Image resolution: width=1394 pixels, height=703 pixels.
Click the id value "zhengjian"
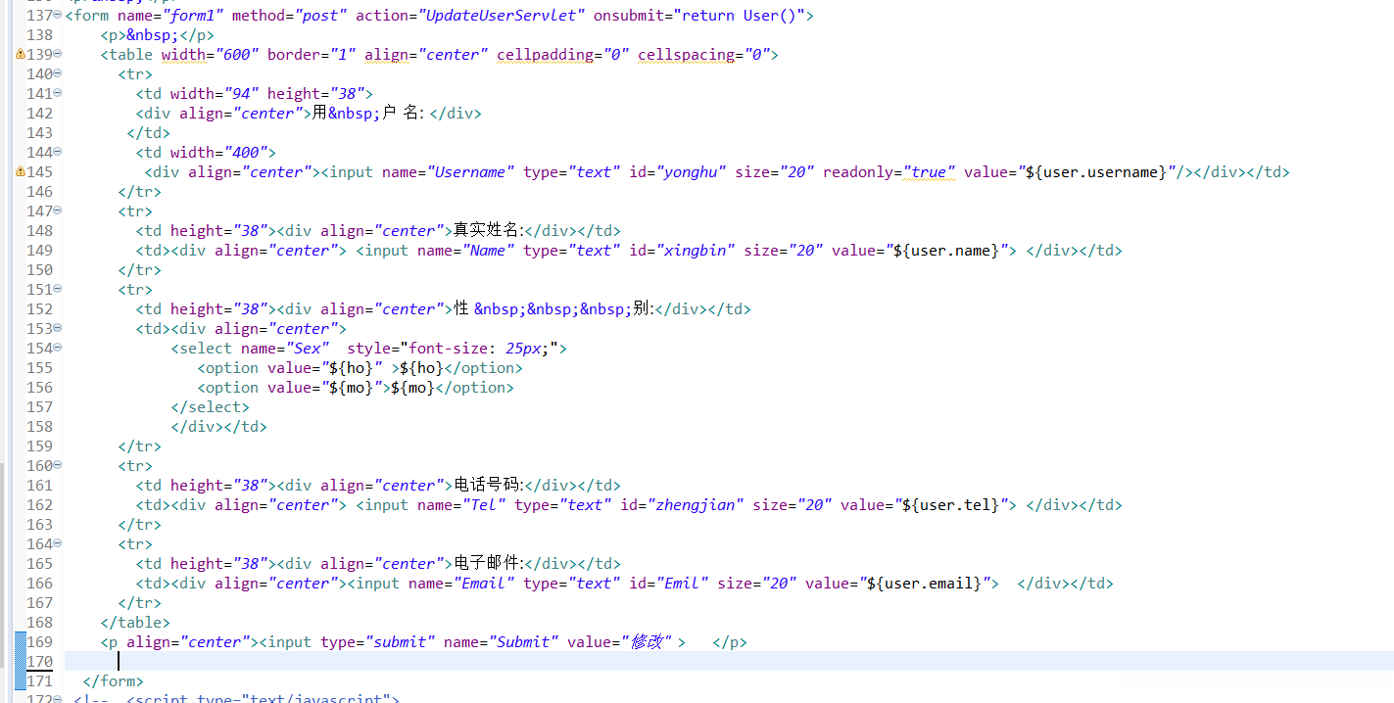[695, 505]
